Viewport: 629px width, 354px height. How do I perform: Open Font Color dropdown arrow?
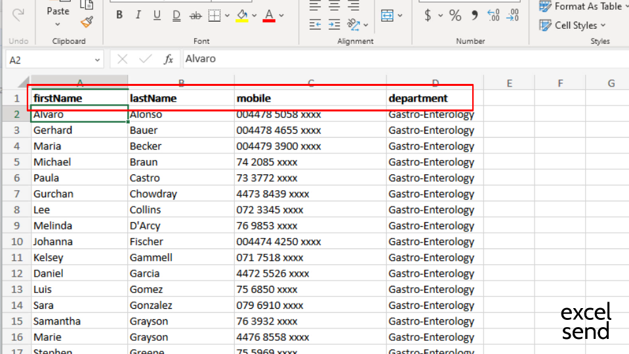tap(281, 16)
